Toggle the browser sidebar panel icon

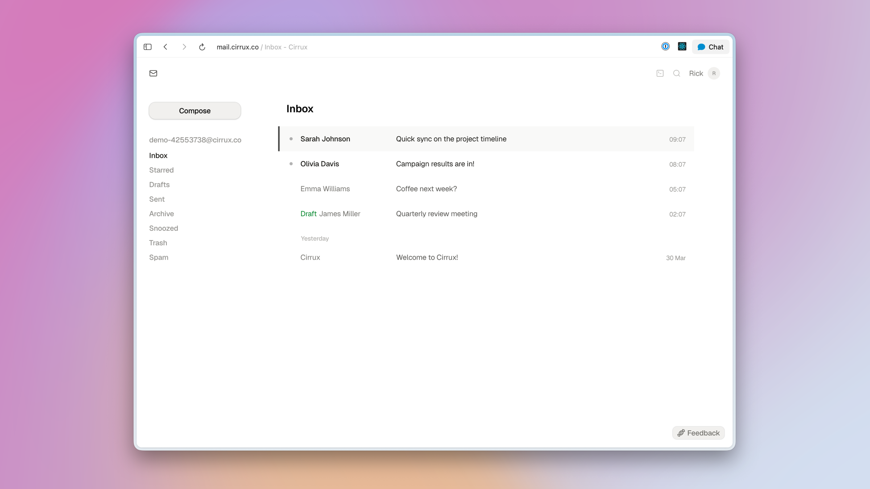click(148, 47)
